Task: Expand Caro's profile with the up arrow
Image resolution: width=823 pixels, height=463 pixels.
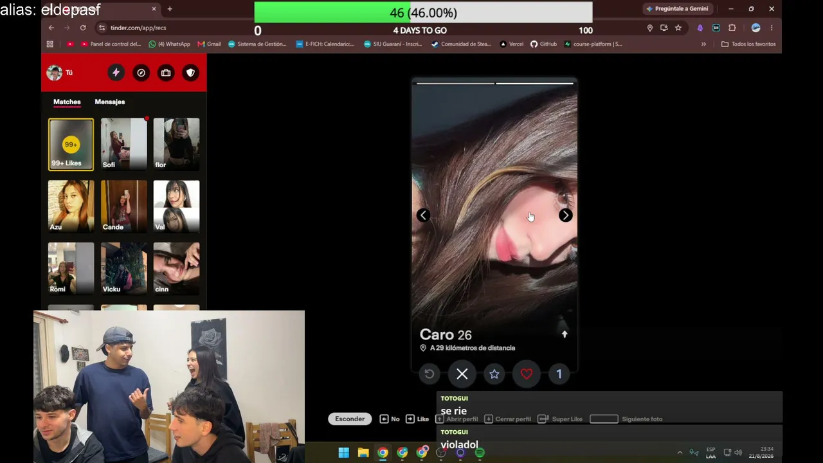Action: point(565,334)
